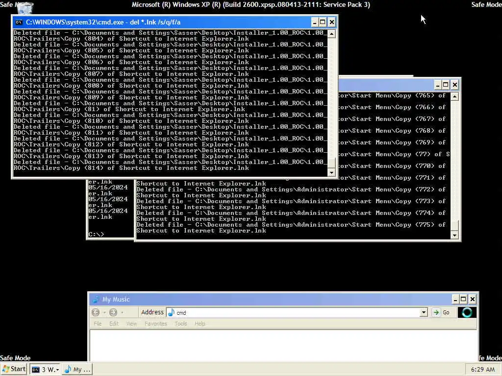Open the Help menu in My Music
Image resolution: width=502 pixels, height=376 pixels.
pos(200,324)
